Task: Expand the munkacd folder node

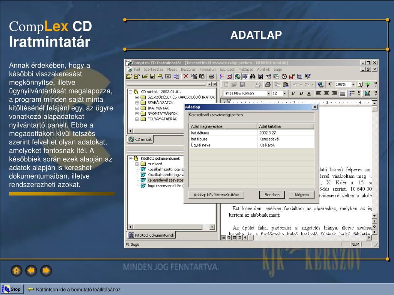Action: [x=137, y=164]
